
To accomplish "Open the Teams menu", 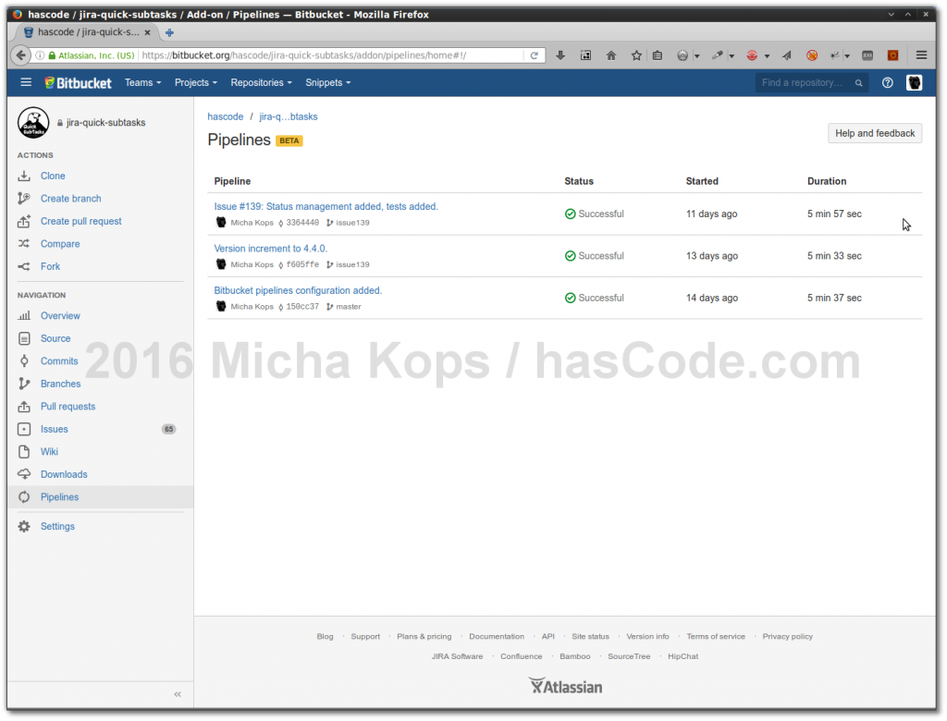I will coord(142,82).
